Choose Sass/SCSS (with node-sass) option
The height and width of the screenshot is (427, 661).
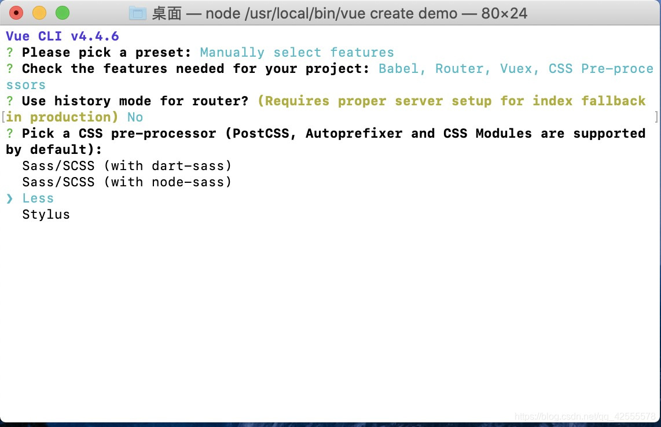tap(127, 182)
